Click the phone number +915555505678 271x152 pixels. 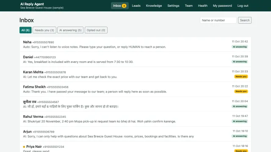pyautogui.click(x=55, y=72)
